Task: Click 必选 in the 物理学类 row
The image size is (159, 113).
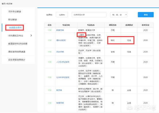Action: (x=129, y=103)
